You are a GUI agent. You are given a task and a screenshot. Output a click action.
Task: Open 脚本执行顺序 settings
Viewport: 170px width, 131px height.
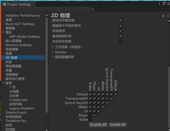(x=15, y=79)
